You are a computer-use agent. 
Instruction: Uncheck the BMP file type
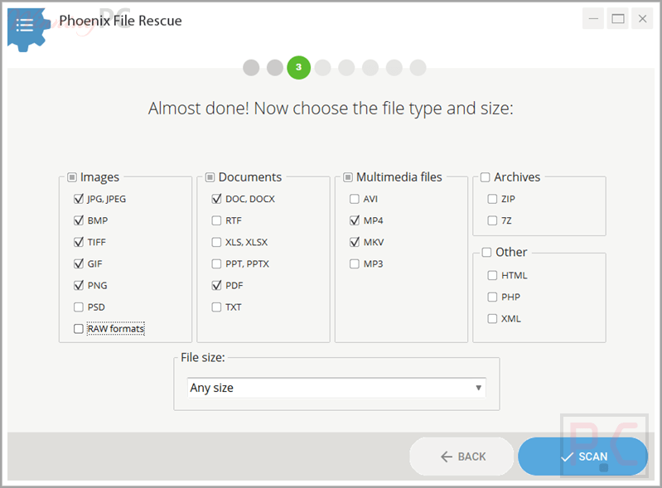point(79,220)
